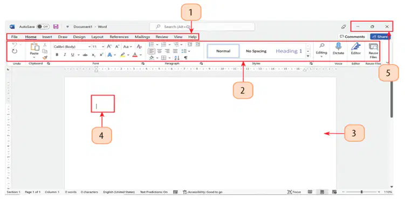Switch to the Layout tab
Image resolution: width=405 pixels, height=201 pixels.
98,37
